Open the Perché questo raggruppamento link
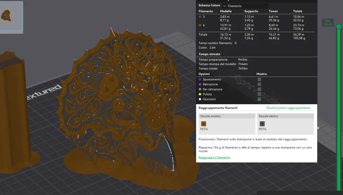This screenshot has height=195, width=343. 288,108
